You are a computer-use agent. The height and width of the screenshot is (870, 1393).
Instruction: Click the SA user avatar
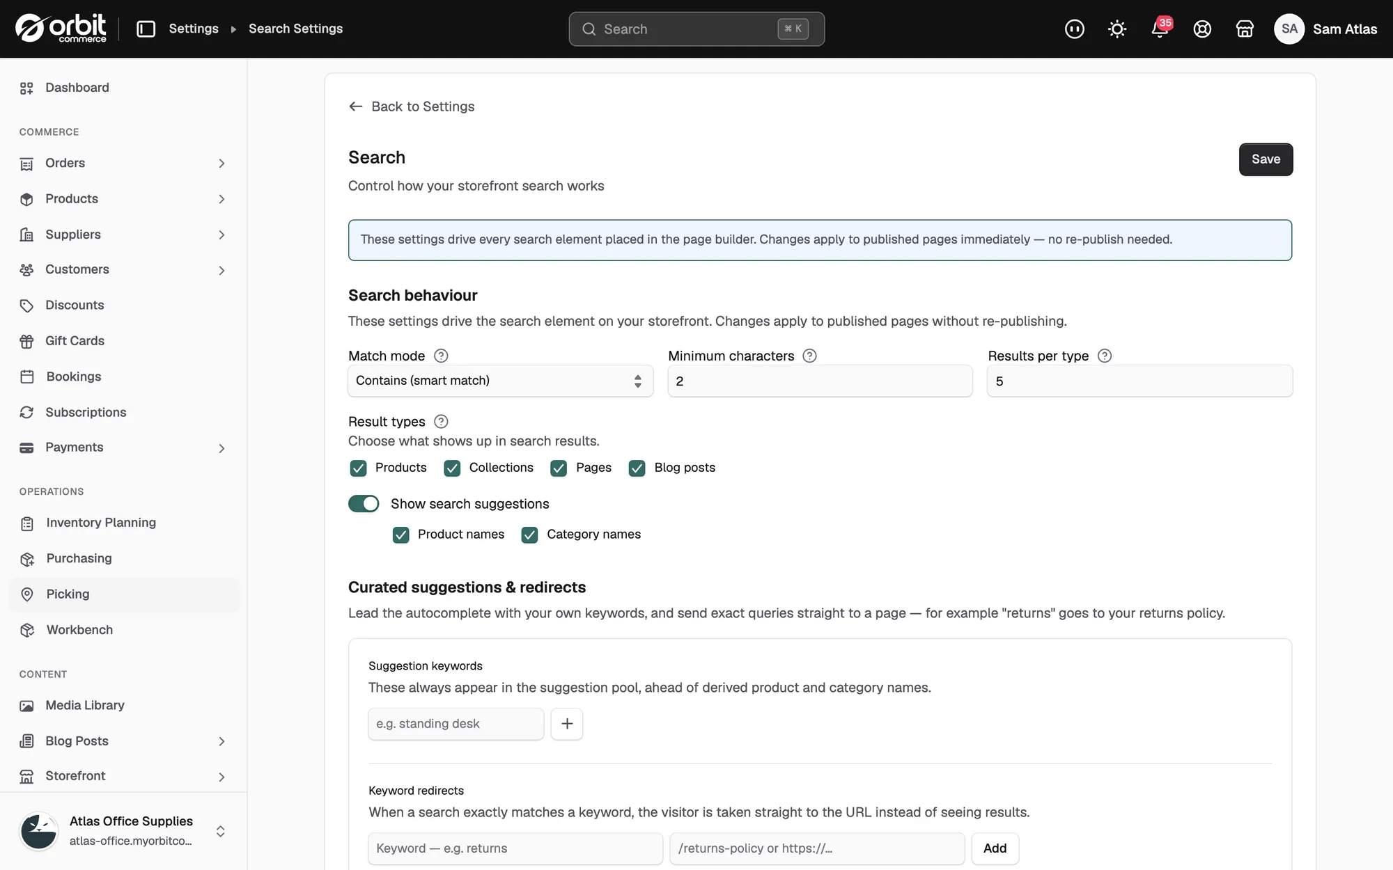pyautogui.click(x=1289, y=29)
